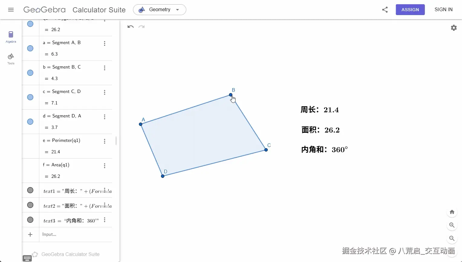The height and width of the screenshot is (262, 462).
Task: Open graphics view settings via gear icon
Action: pos(454,27)
